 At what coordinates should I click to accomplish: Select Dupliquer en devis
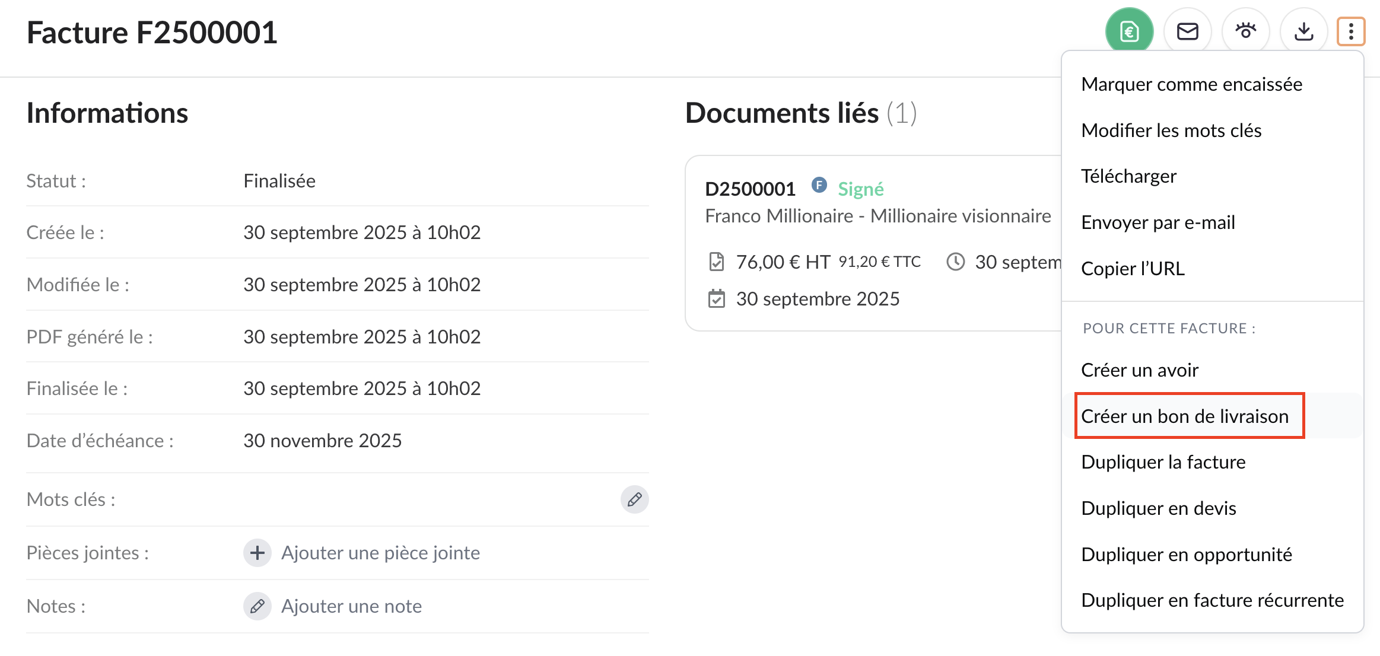[x=1158, y=508]
